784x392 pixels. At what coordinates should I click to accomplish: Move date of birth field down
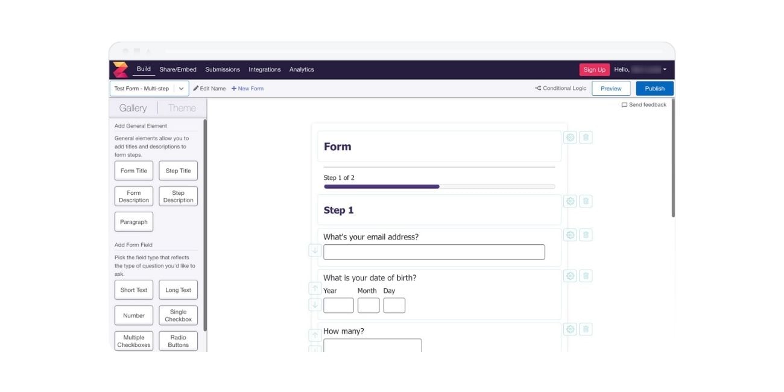[315, 305]
